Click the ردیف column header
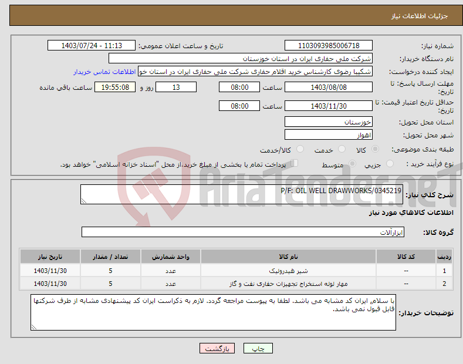Image resolution: width=463 pixels, height=364 pixels. pos(444,257)
